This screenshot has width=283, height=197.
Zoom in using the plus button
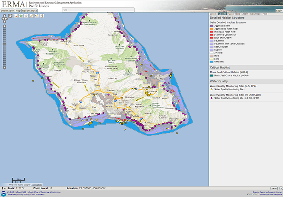[4, 26]
